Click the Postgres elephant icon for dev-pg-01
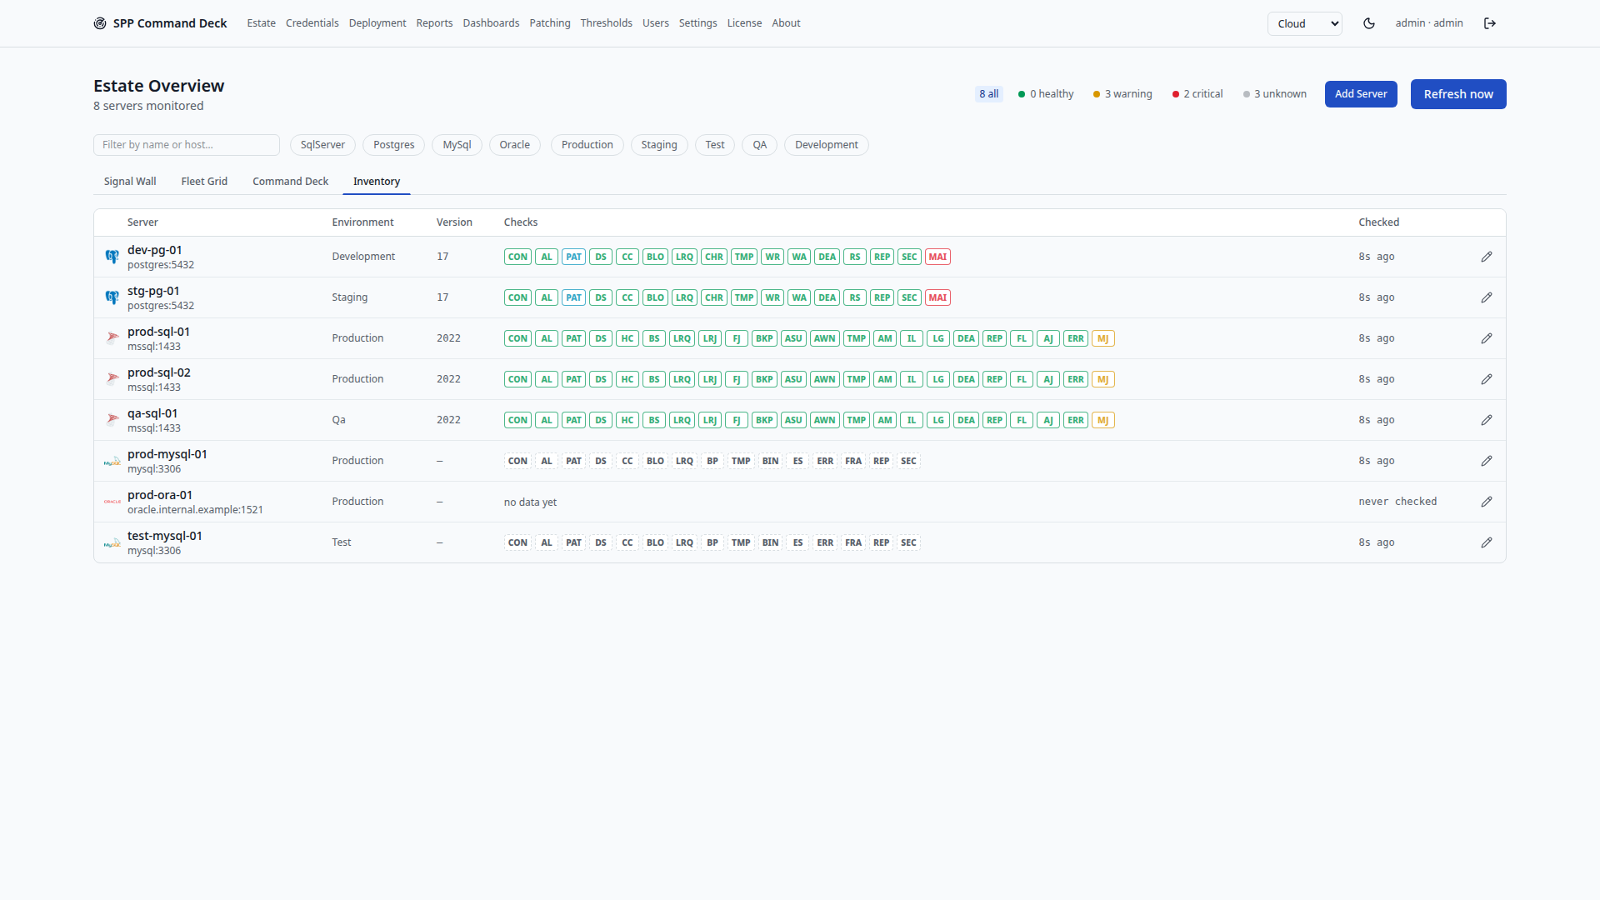This screenshot has height=900, width=1600. (x=112, y=257)
